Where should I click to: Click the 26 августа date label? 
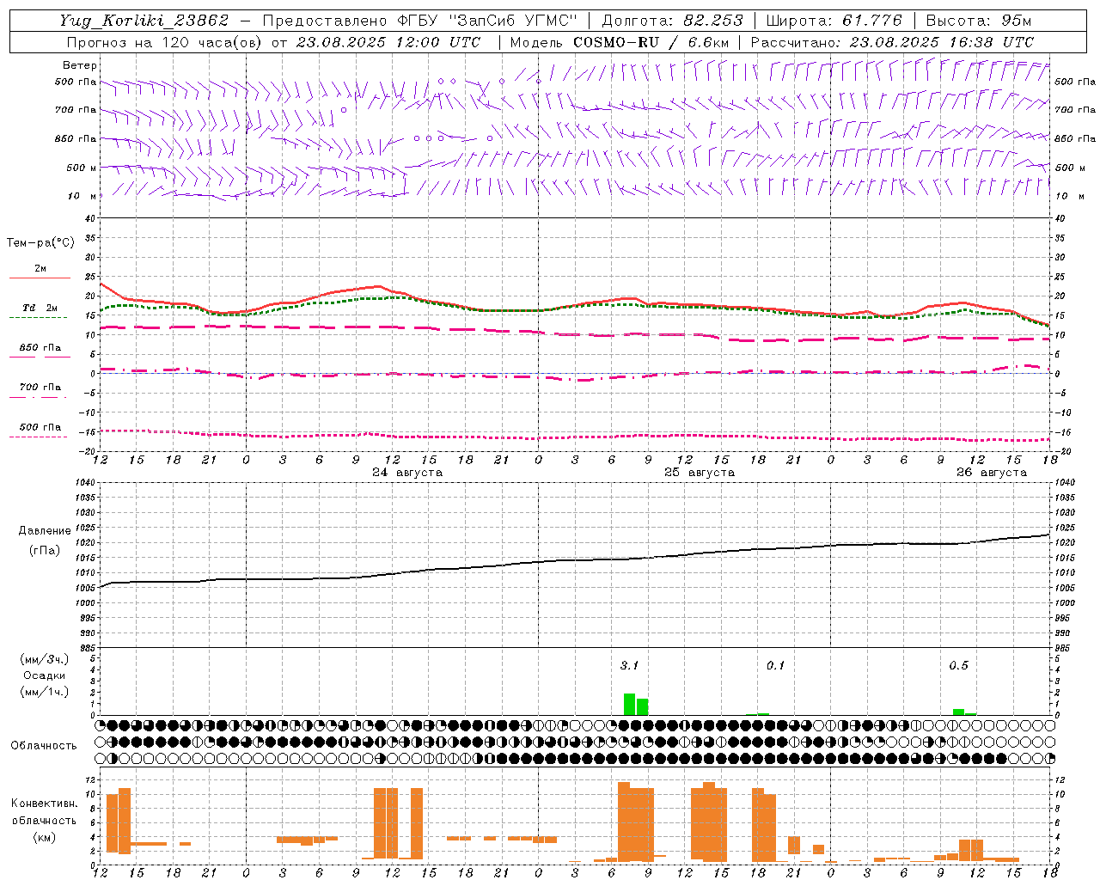[x=992, y=473]
